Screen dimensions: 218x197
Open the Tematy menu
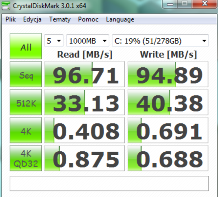coord(60,19)
